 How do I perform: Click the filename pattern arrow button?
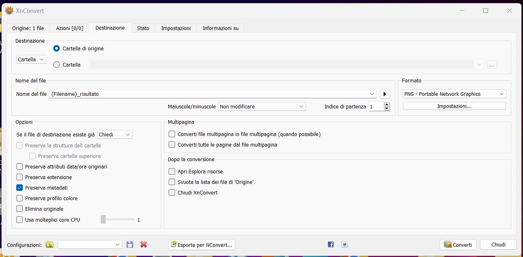tap(385, 94)
